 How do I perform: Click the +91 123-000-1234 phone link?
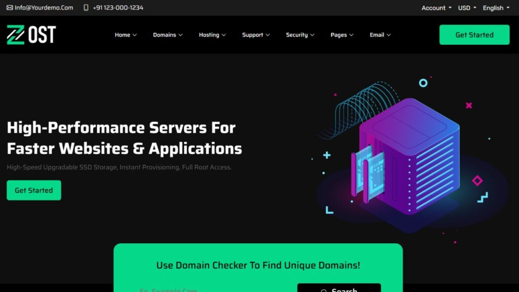point(118,8)
